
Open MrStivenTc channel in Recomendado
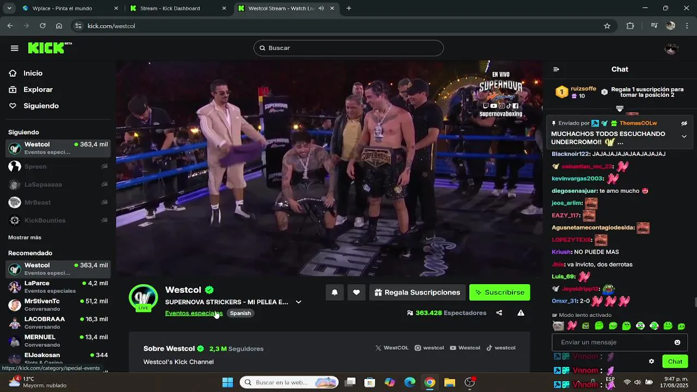pyautogui.click(x=58, y=304)
